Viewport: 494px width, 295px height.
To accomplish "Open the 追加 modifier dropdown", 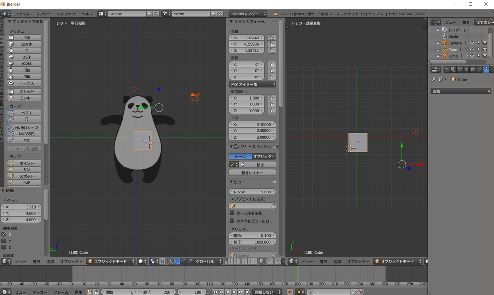I will click(x=461, y=91).
